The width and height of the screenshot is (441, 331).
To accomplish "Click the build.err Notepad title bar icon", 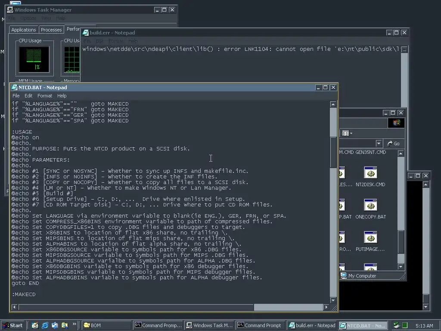I will click(x=86, y=33).
